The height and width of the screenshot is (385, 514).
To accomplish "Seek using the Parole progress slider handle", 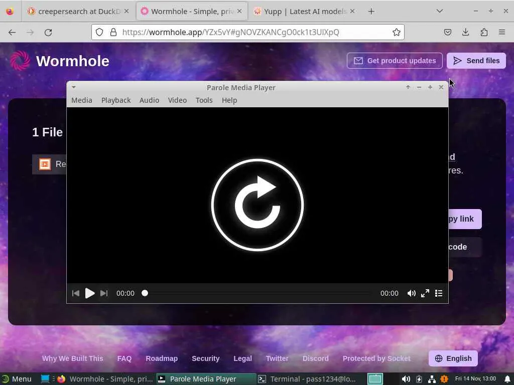I will (145, 293).
